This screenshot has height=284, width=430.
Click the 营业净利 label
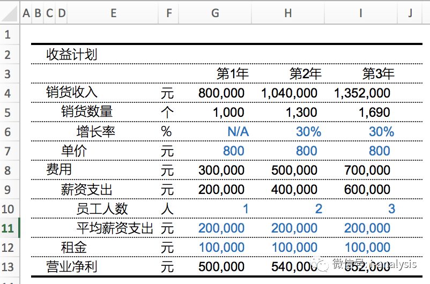(71, 266)
